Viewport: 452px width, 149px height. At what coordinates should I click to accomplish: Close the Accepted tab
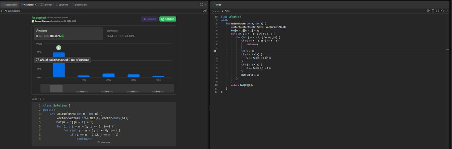(36, 5)
